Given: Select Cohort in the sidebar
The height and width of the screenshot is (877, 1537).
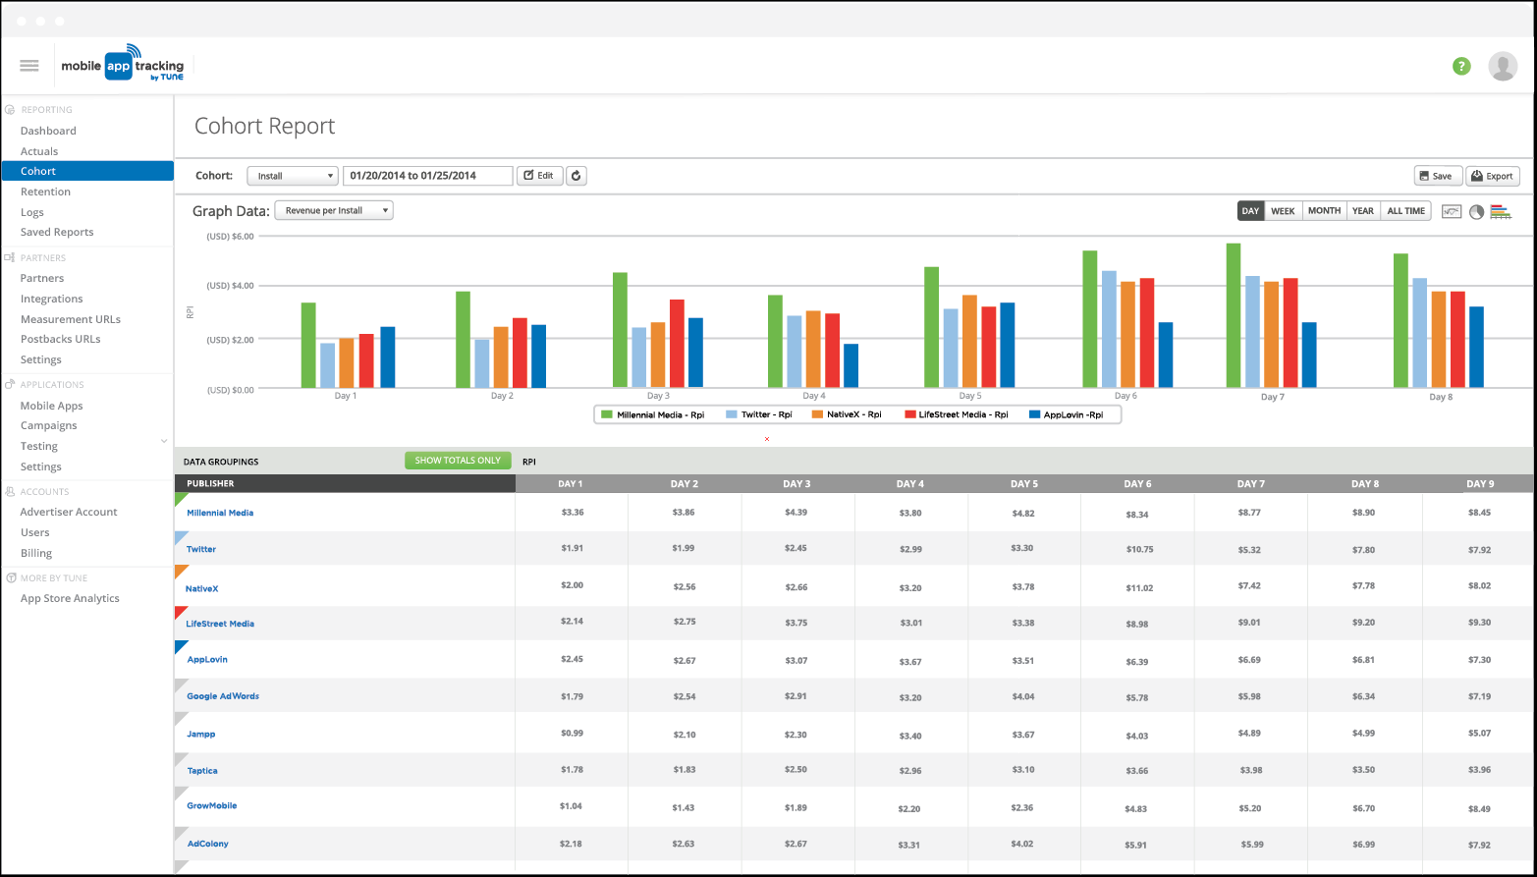Looking at the screenshot, I should tap(86, 171).
